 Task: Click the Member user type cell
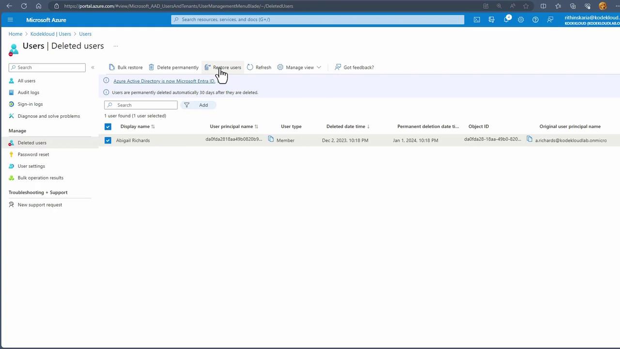point(285,141)
